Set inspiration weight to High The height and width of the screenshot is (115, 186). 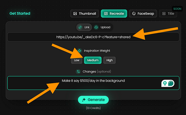tap(110, 60)
